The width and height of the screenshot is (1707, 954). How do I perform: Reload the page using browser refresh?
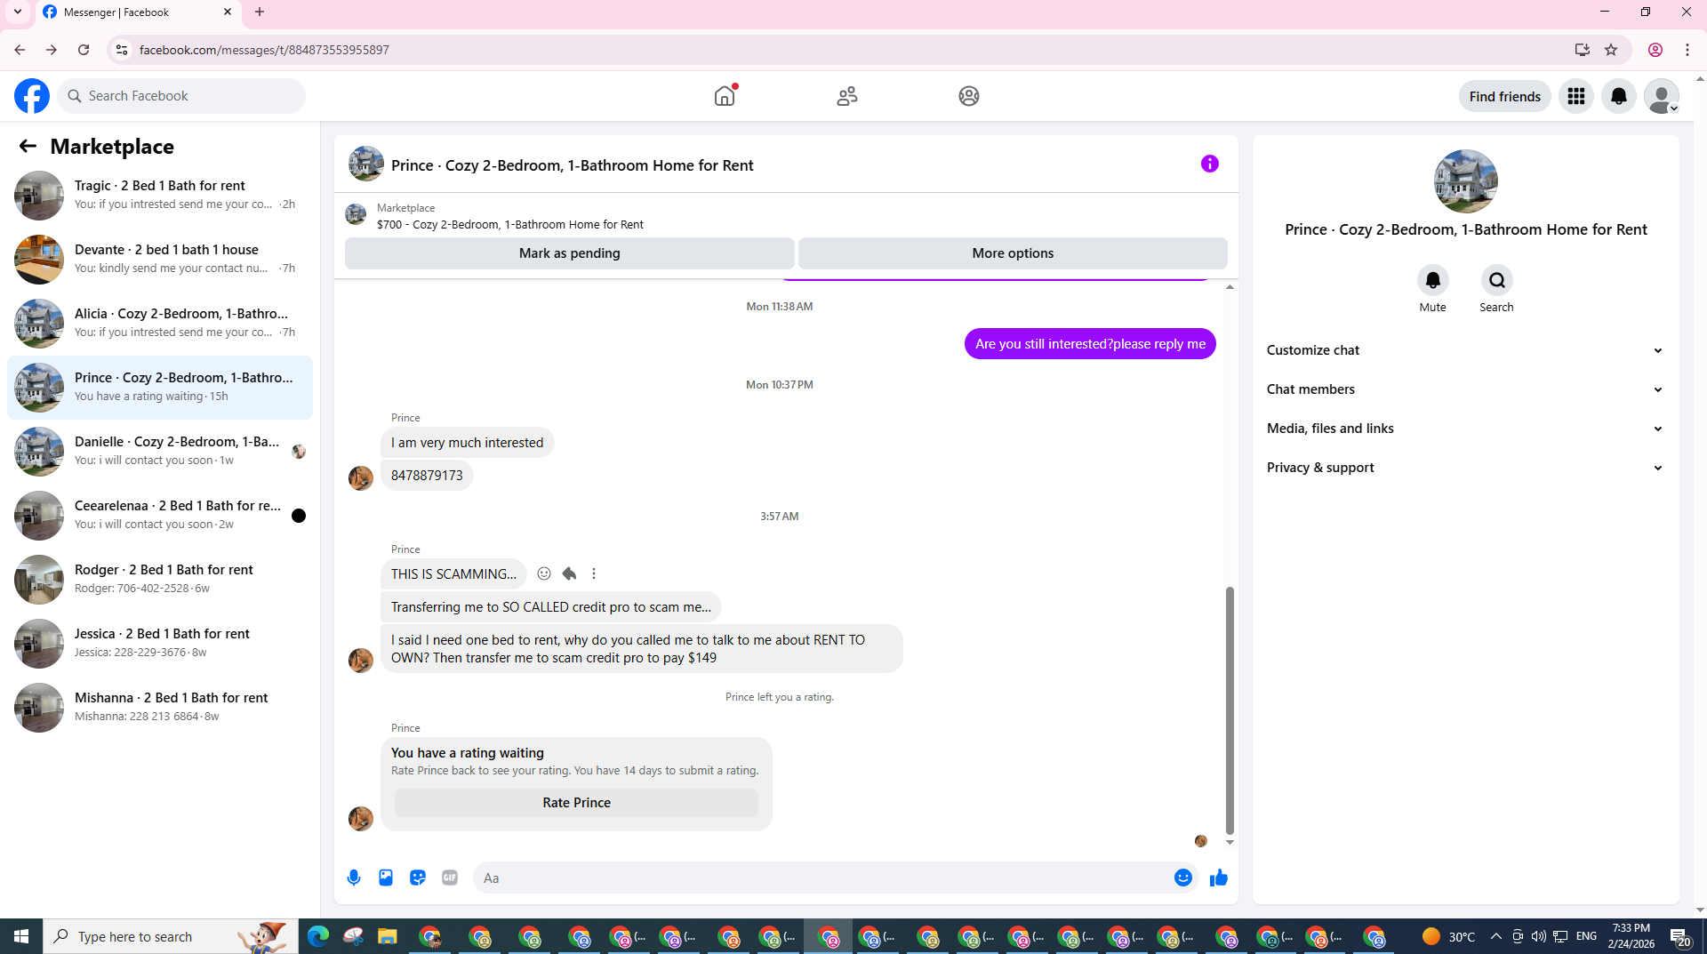coord(84,50)
